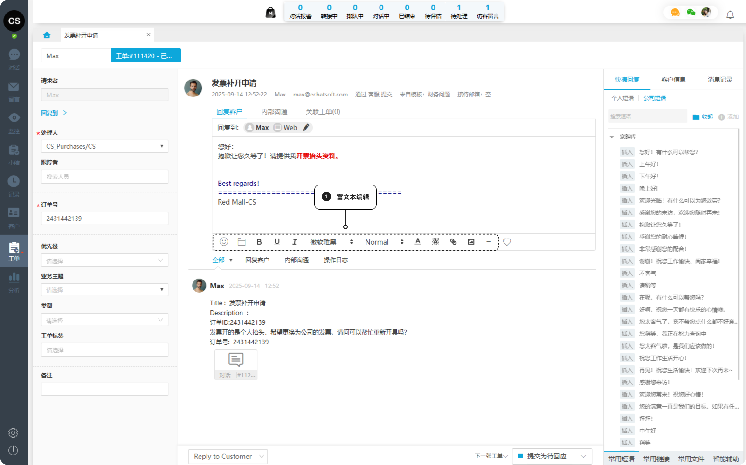Open settings gear in left sidebar

click(x=13, y=433)
